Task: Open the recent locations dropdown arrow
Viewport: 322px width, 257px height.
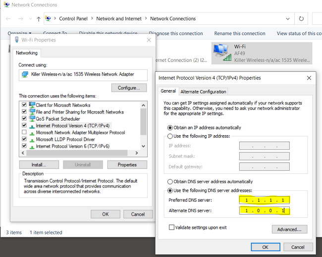Action: (x=30, y=19)
